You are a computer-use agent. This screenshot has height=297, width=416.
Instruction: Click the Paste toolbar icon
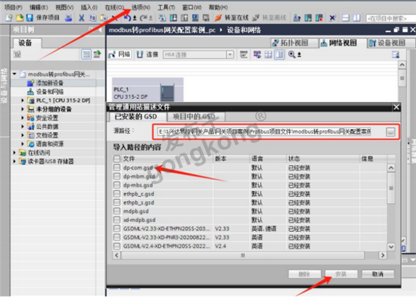(x=103, y=18)
